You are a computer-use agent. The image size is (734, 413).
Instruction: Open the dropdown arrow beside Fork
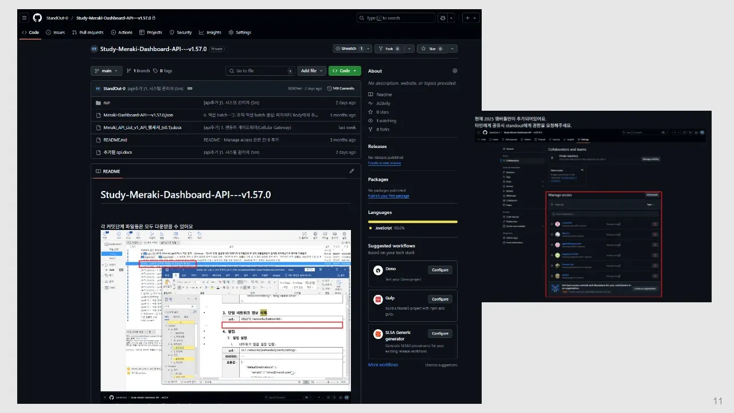pyautogui.click(x=409, y=49)
